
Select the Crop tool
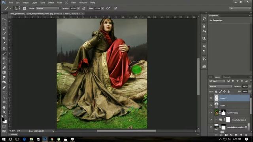click(4, 38)
